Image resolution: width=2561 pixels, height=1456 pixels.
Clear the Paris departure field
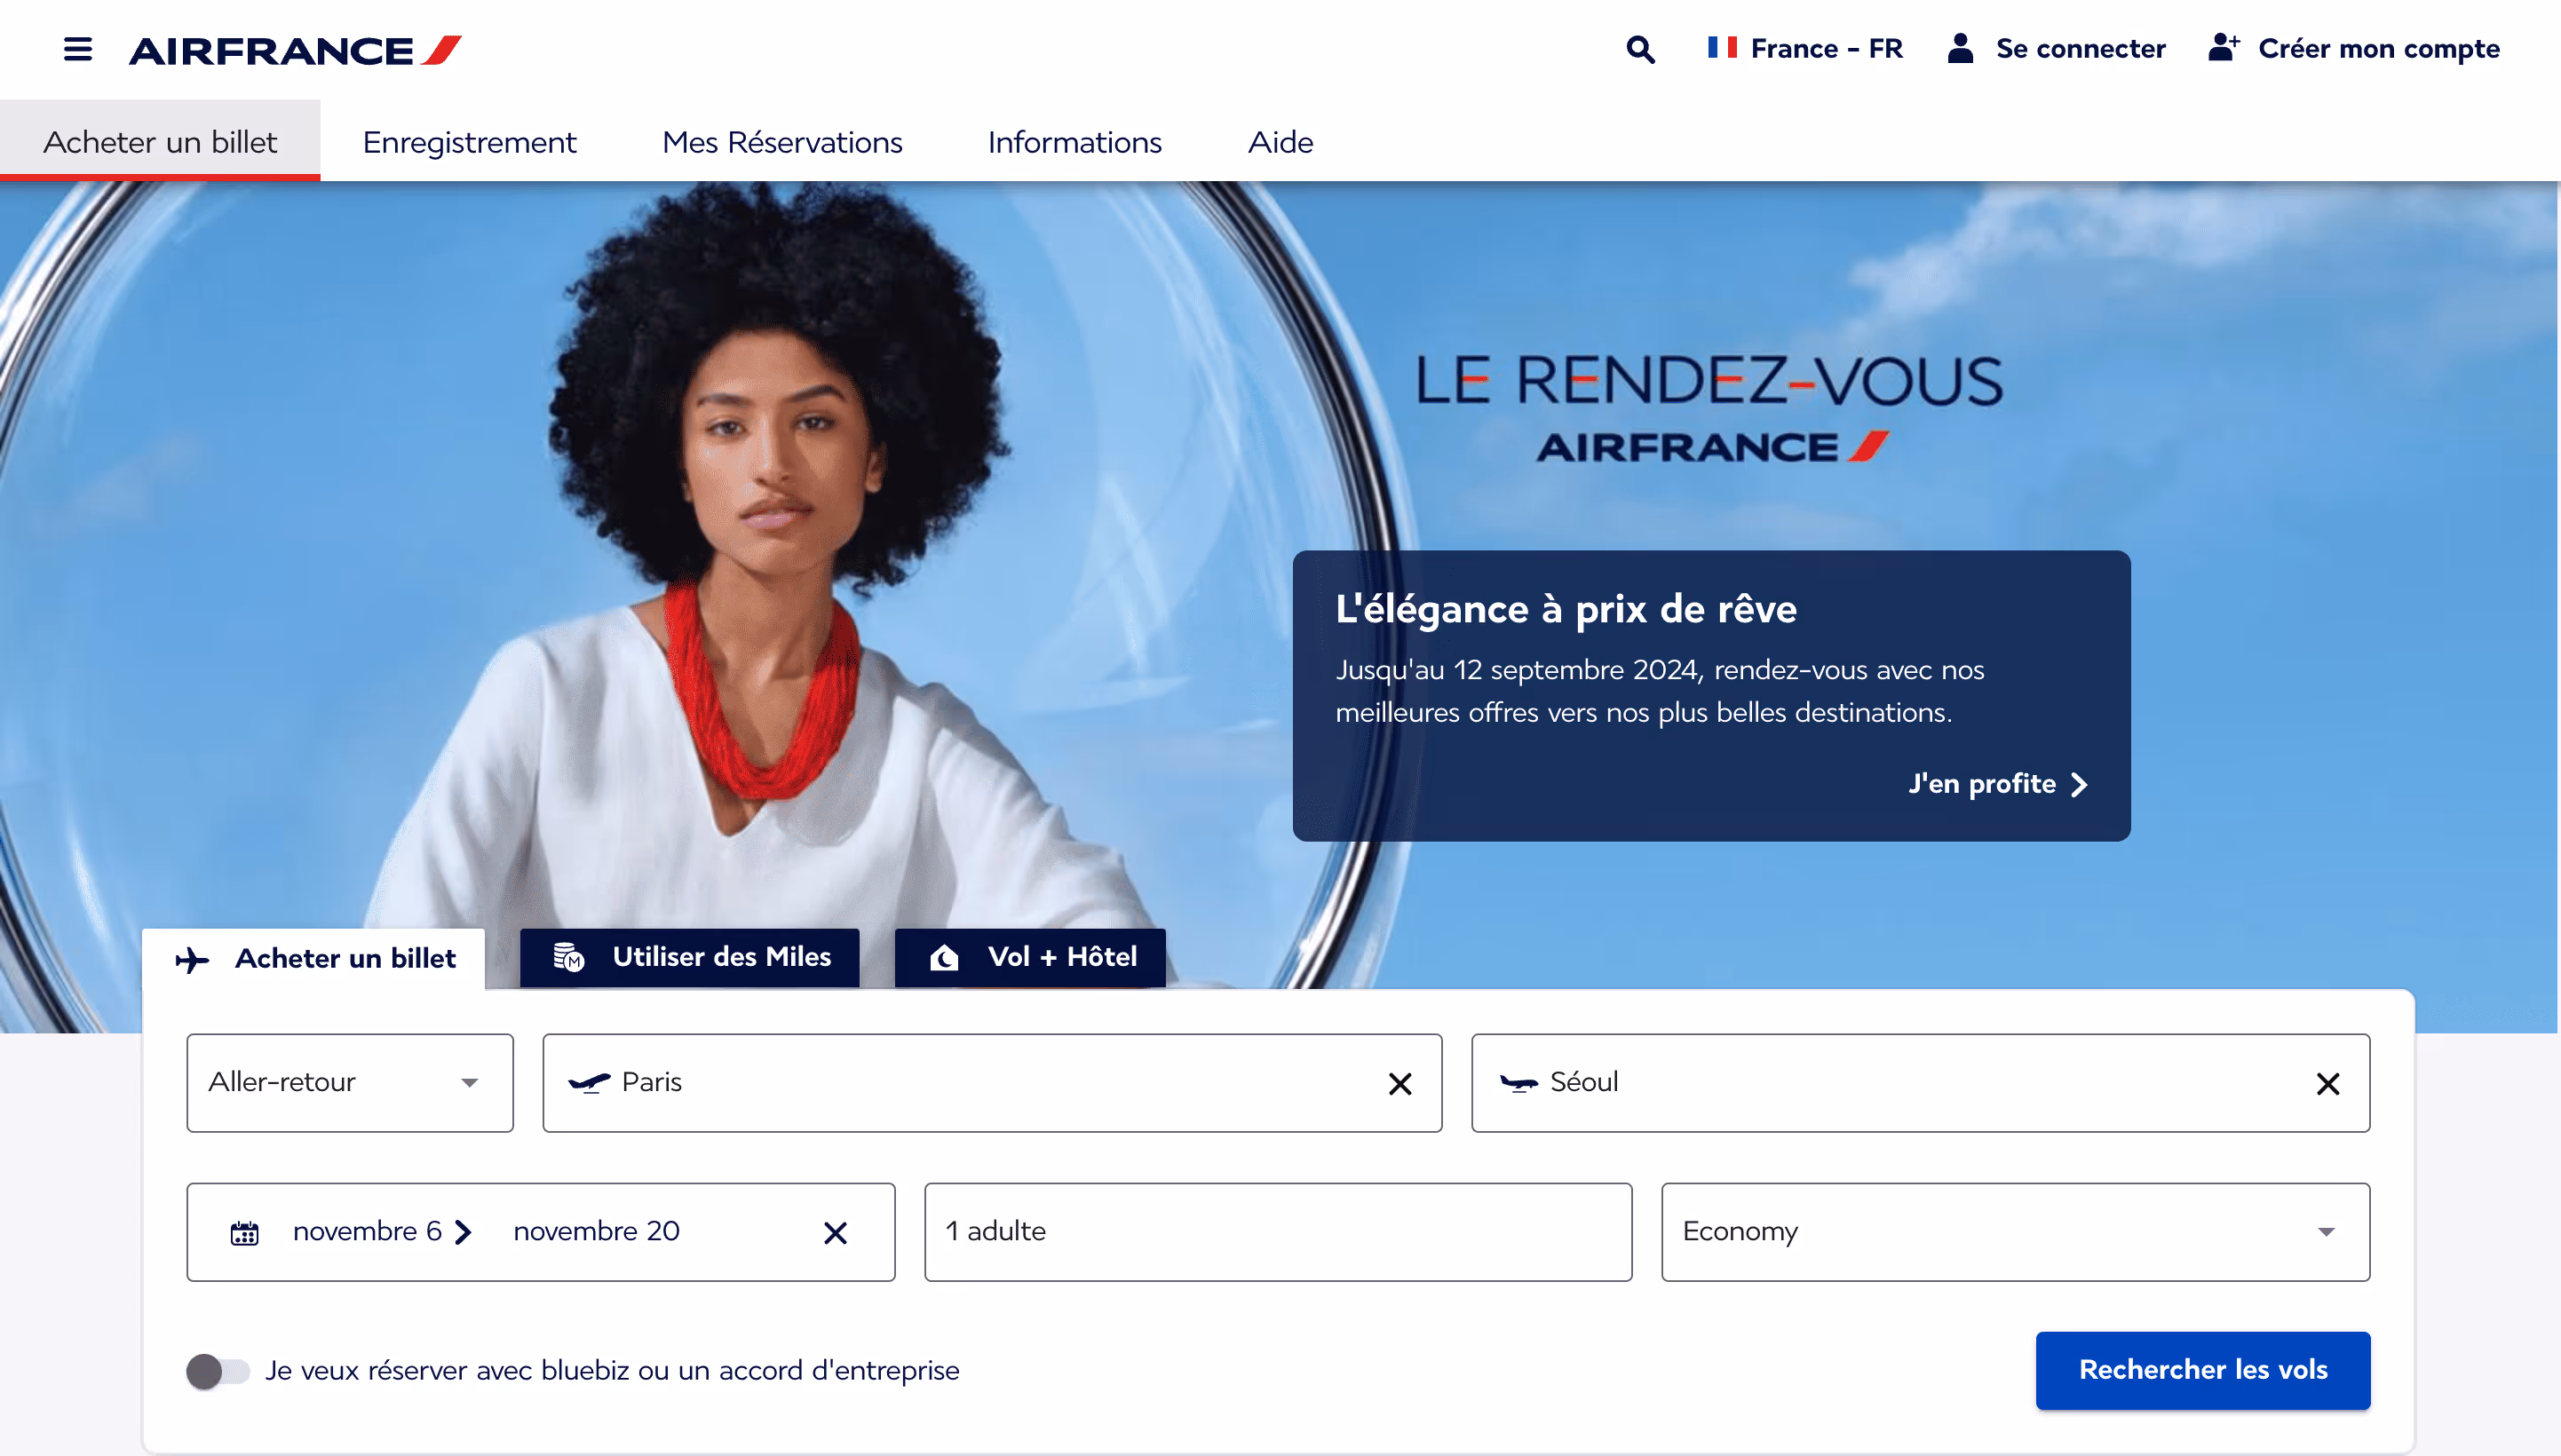[x=1400, y=1084]
